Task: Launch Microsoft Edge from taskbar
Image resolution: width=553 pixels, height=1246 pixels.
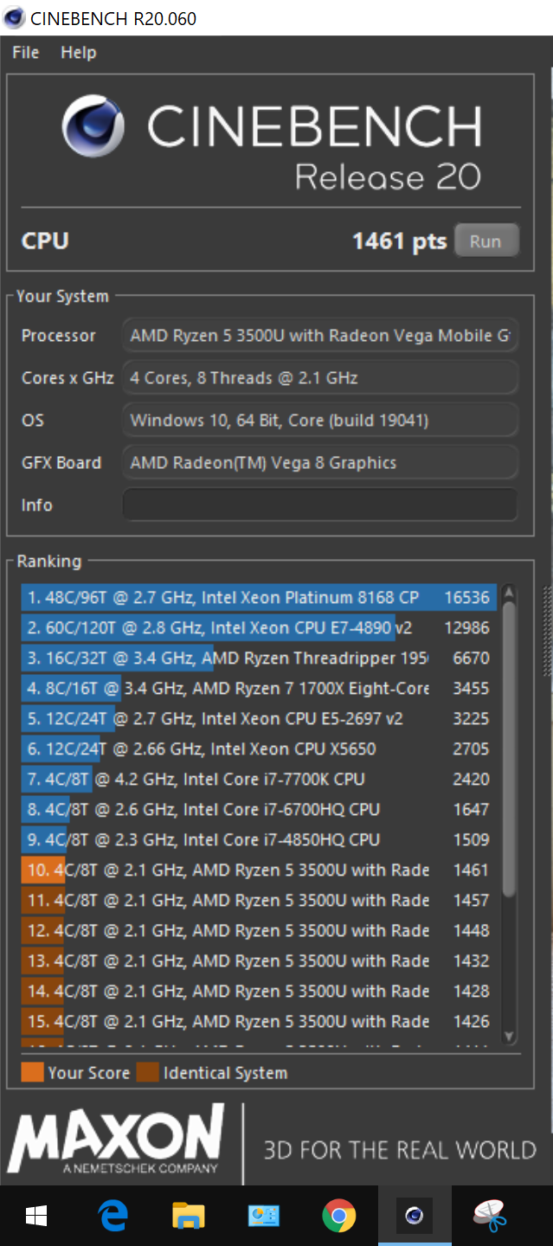Action: pyautogui.click(x=113, y=1217)
